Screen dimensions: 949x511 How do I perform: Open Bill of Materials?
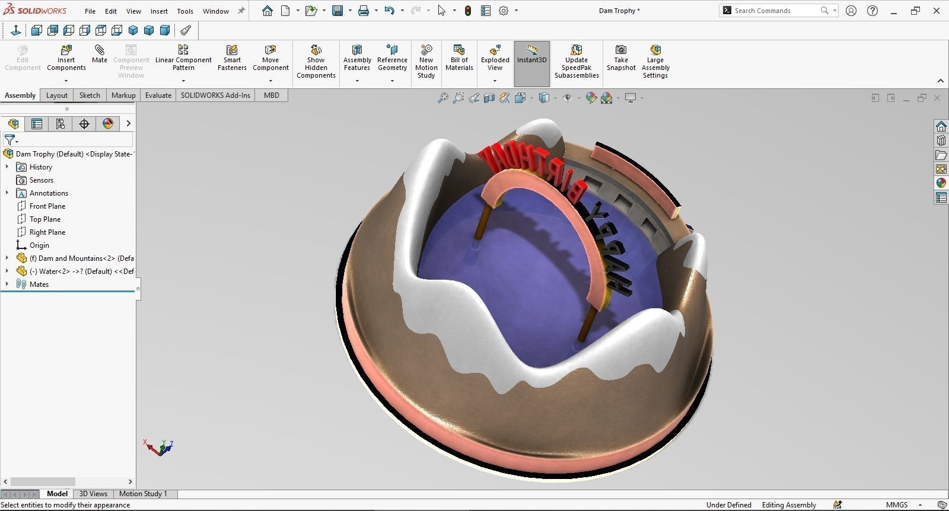pyautogui.click(x=459, y=58)
